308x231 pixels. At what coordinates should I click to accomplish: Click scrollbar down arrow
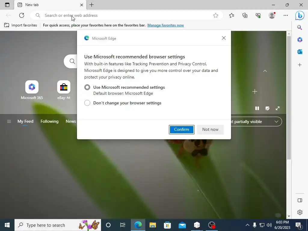point(289,216)
